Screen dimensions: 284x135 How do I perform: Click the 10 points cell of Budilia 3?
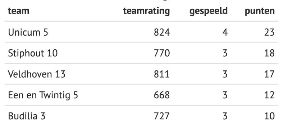pyautogui.click(x=269, y=116)
